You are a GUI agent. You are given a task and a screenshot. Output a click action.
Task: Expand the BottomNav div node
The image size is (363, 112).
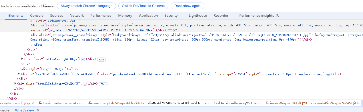(22, 59)
